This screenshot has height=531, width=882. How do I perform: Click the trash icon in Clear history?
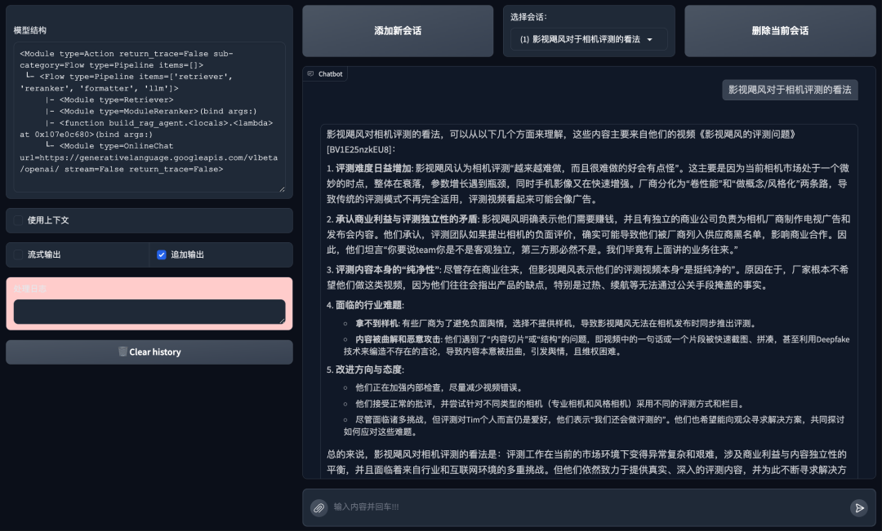coord(122,352)
